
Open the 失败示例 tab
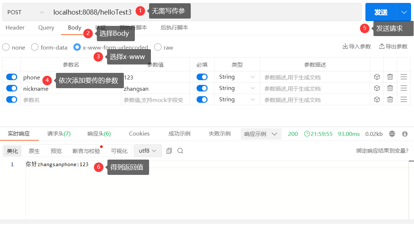(x=219, y=134)
